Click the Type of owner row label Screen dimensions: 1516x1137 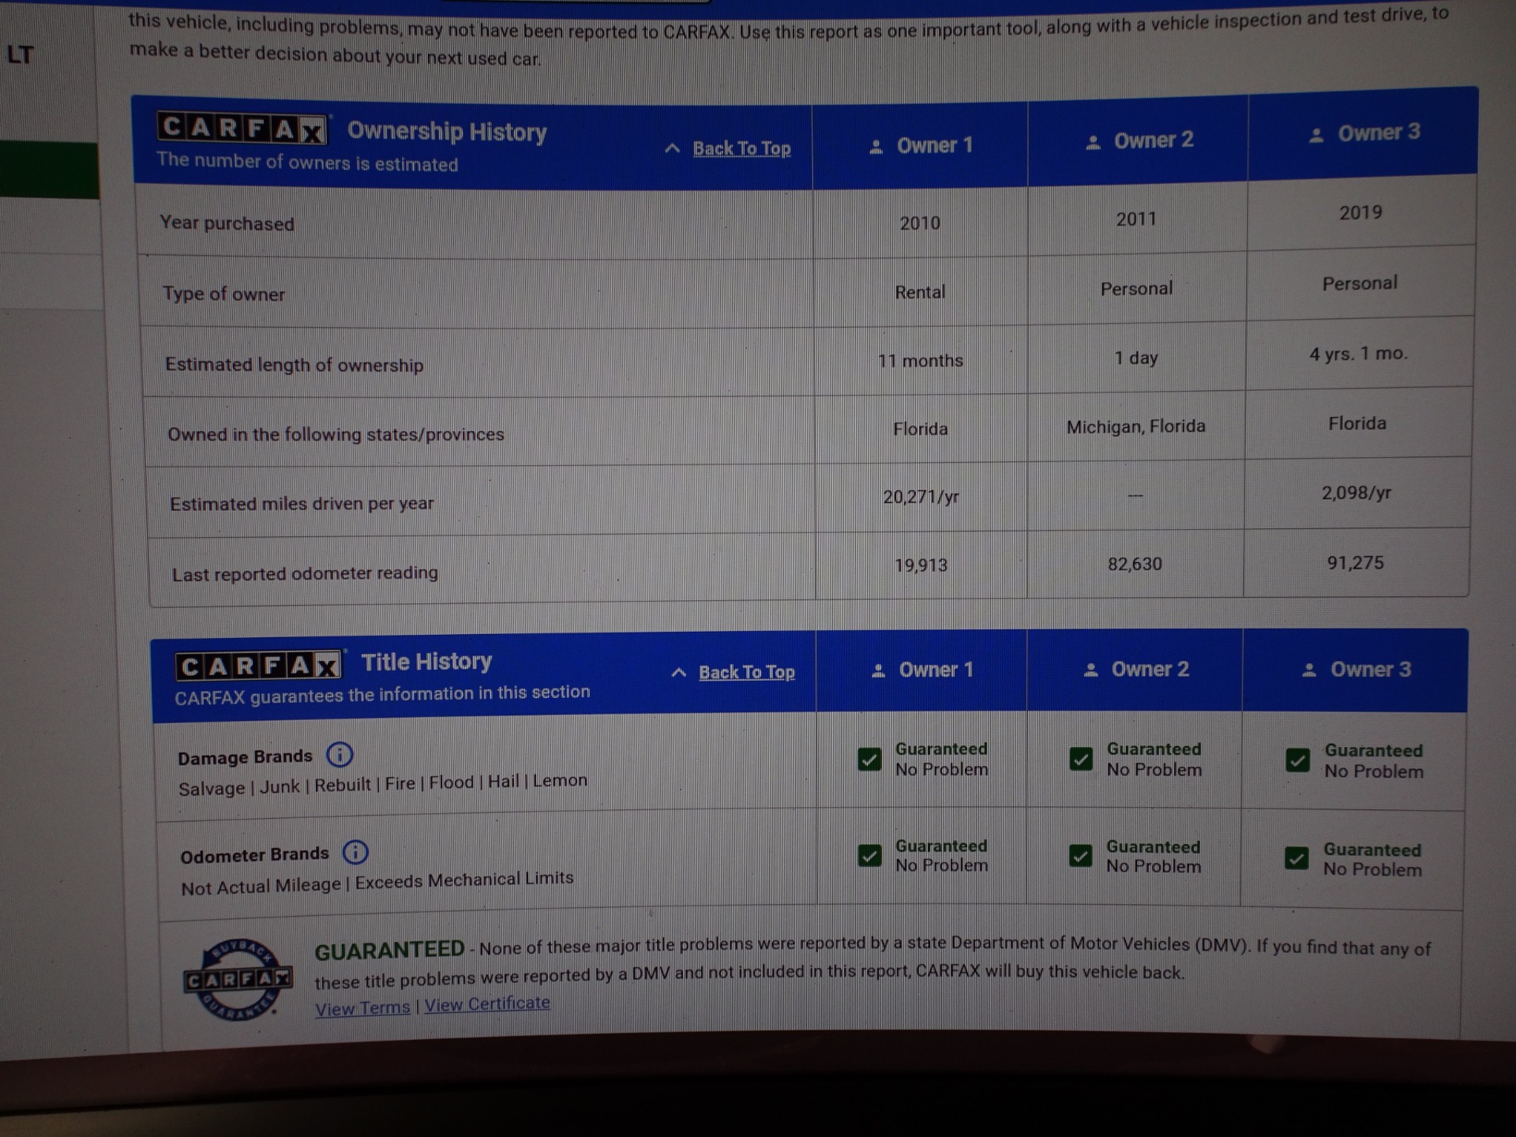coord(224,294)
